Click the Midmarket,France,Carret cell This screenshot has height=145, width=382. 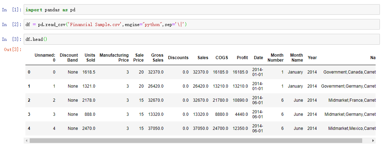pos(352,100)
